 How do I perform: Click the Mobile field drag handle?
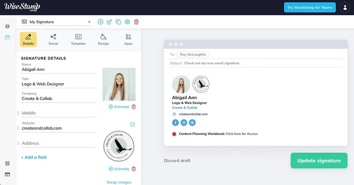point(18,113)
